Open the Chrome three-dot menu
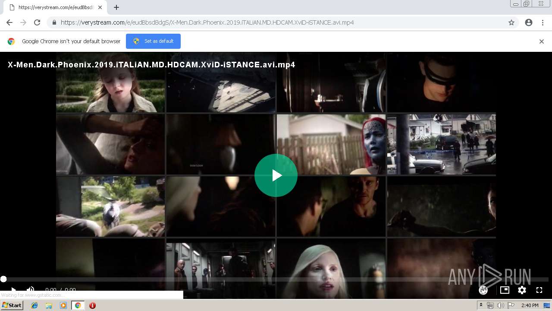The image size is (552, 311). pos(543,22)
